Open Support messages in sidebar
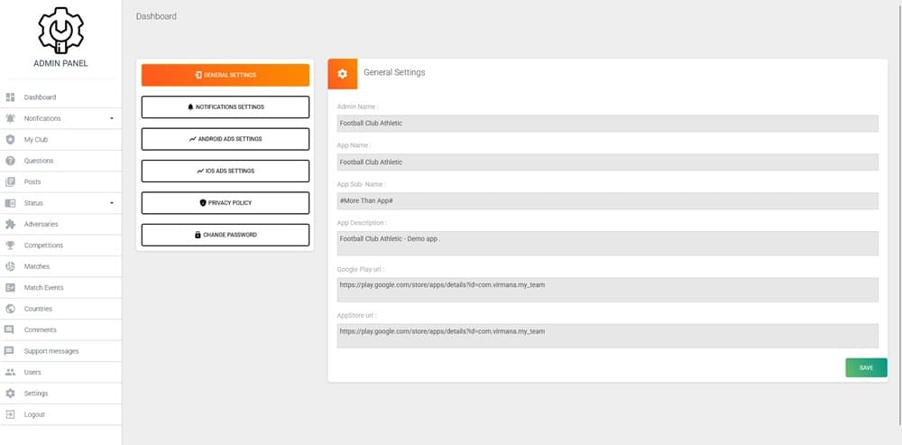 [x=51, y=351]
